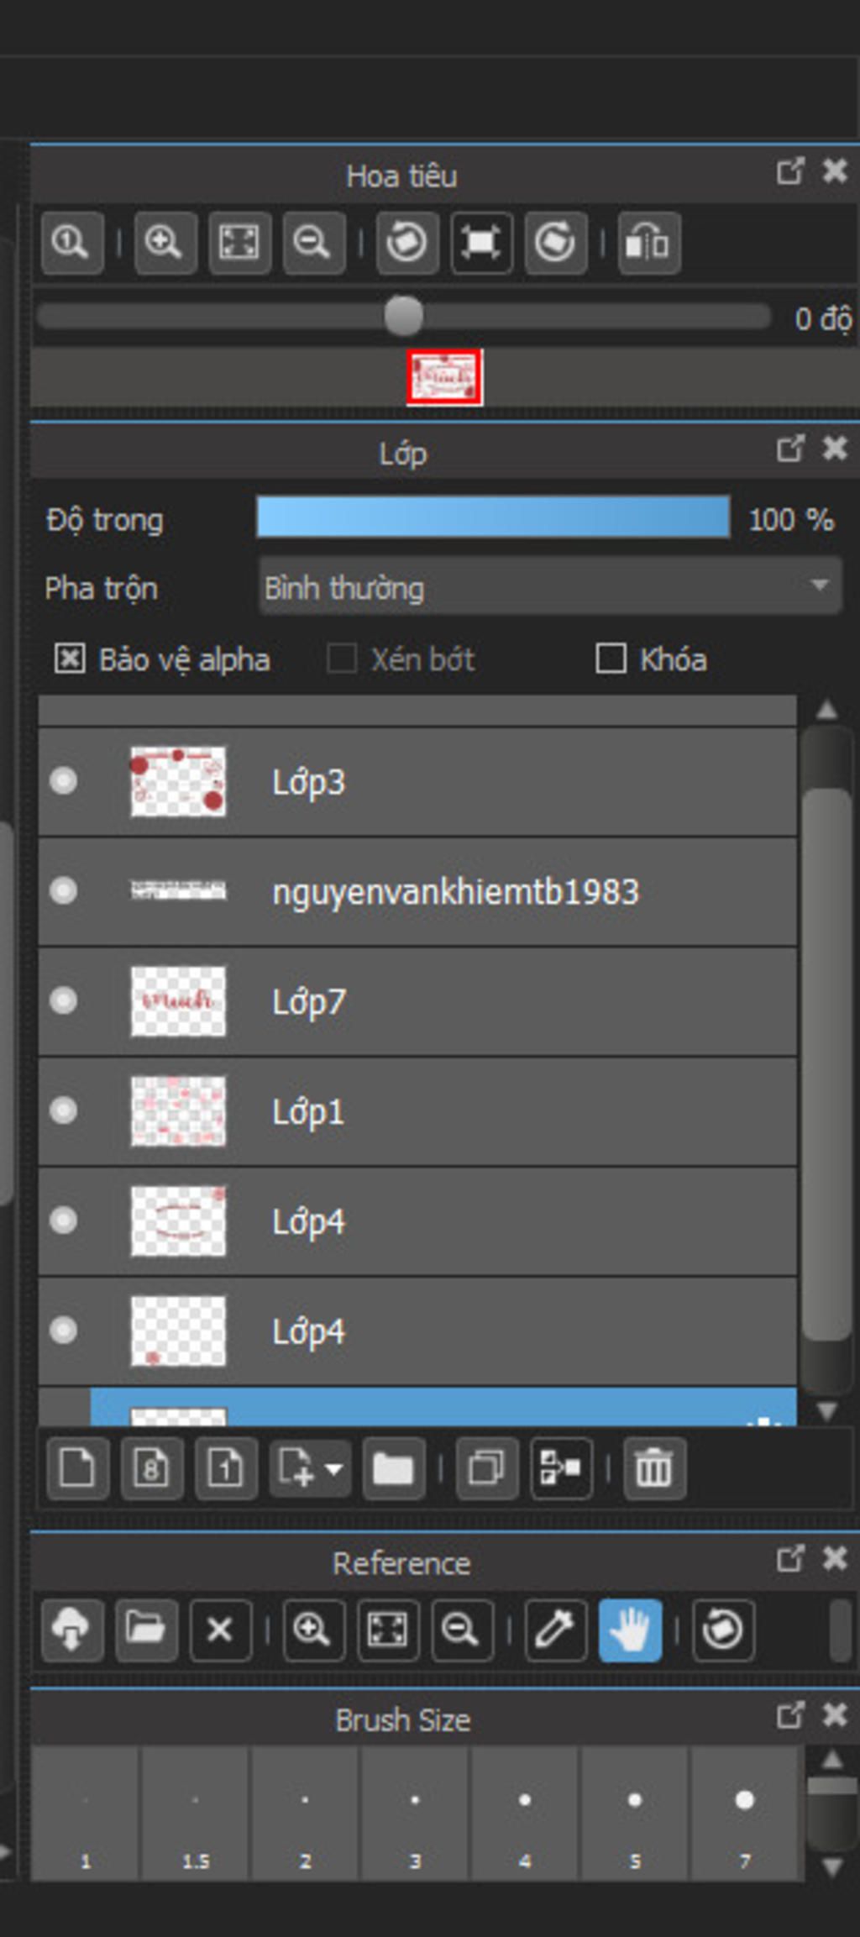
Task: Add a new 8-bit layer
Action: pyautogui.click(x=151, y=1468)
